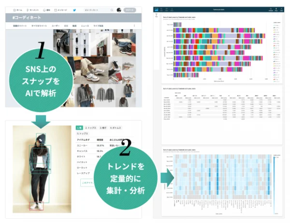The width and height of the screenshot is (290, 223).
Task: Select the 4.ボトムス item tab
Action: 116,127
